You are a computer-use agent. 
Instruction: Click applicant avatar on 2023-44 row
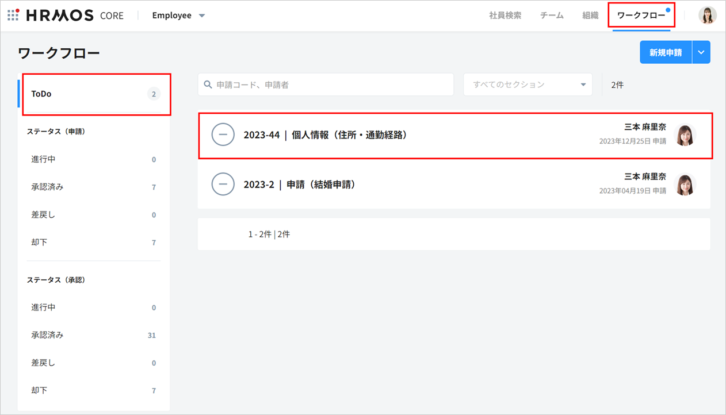pyautogui.click(x=685, y=135)
